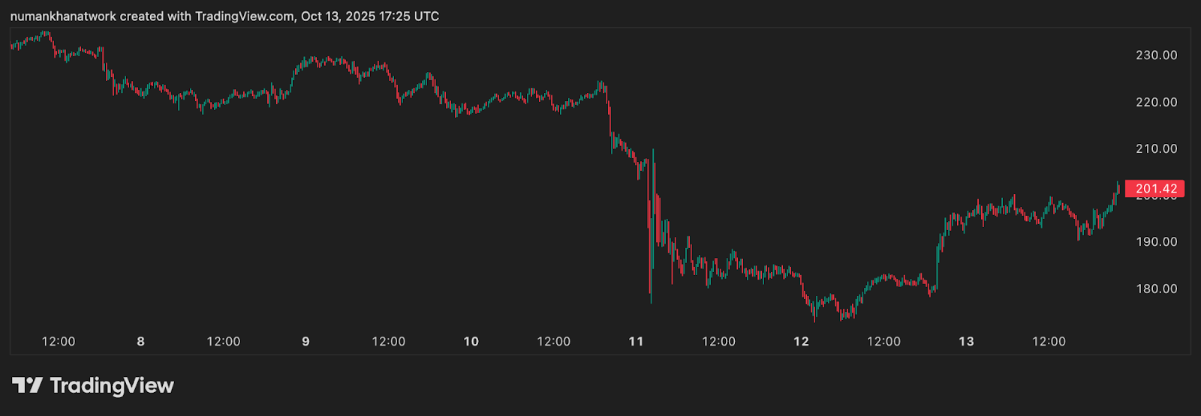The width and height of the screenshot is (1201, 416).
Task: Click the TradingView logo icon
Action: tap(27, 385)
